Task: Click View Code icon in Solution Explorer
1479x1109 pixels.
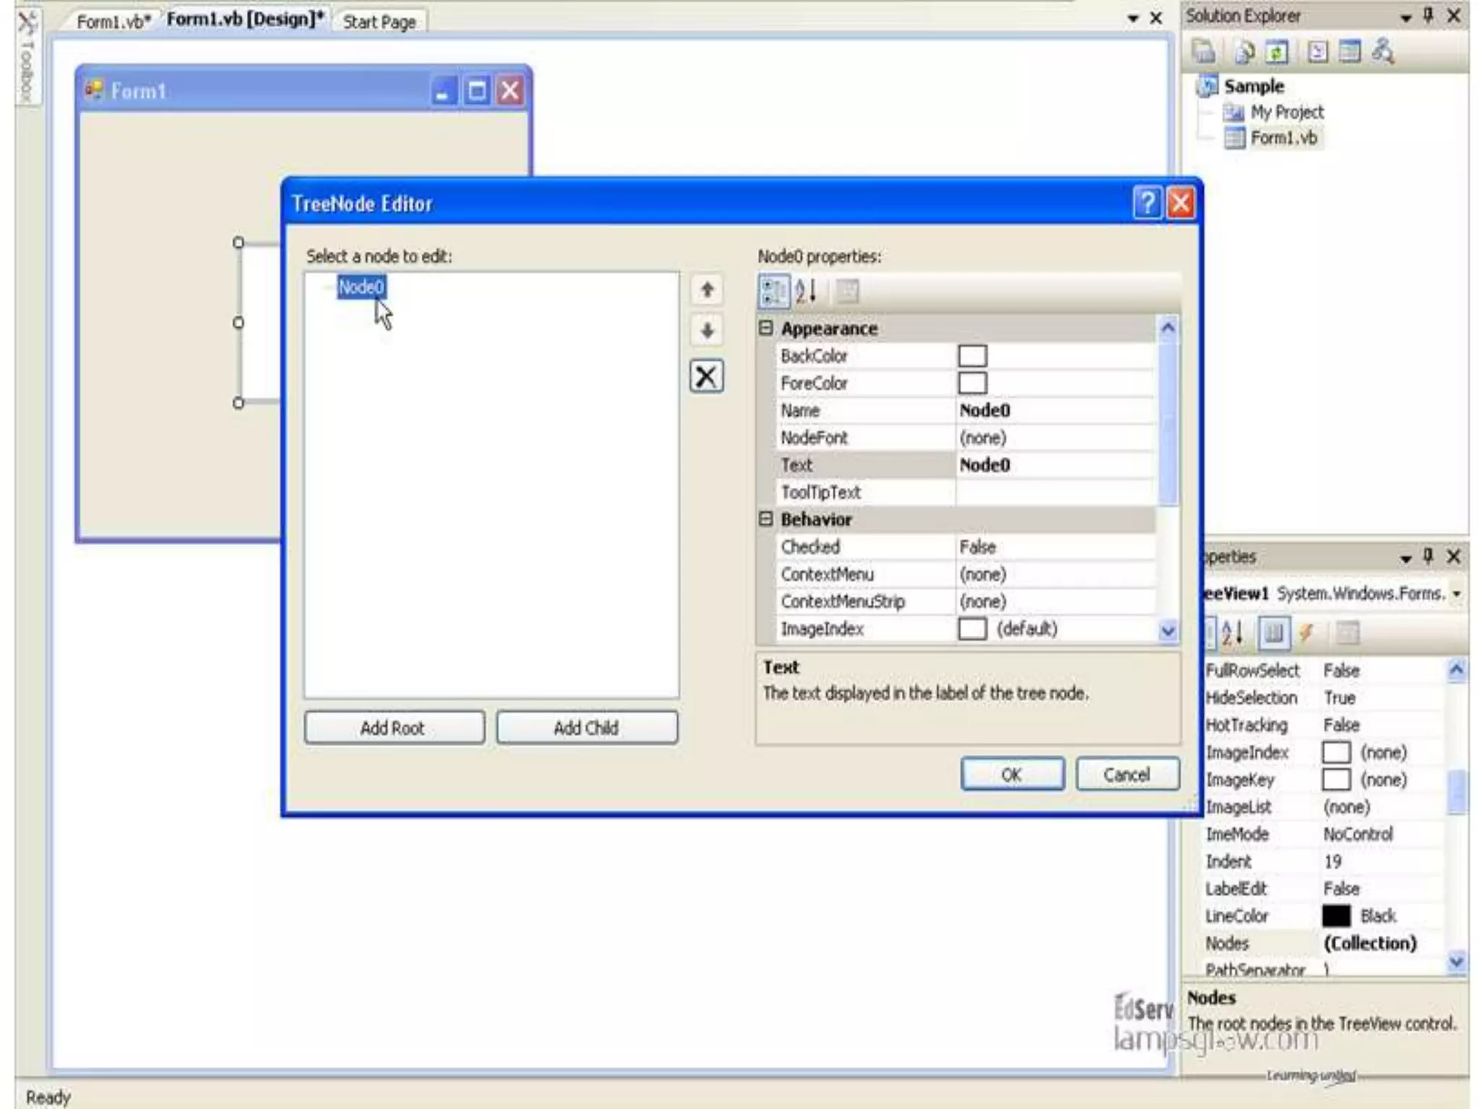Action: 1317,52
